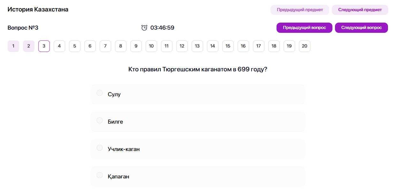Screen dimensions: 395x195
Task: Click the Предыдущий вопрос button
Action: [x=304, y=28]
